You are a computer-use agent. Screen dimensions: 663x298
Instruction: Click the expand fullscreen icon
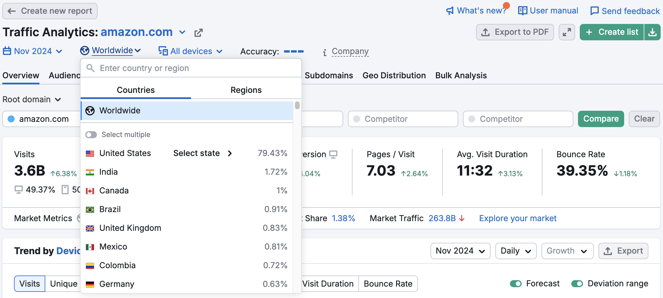point(567,32)
